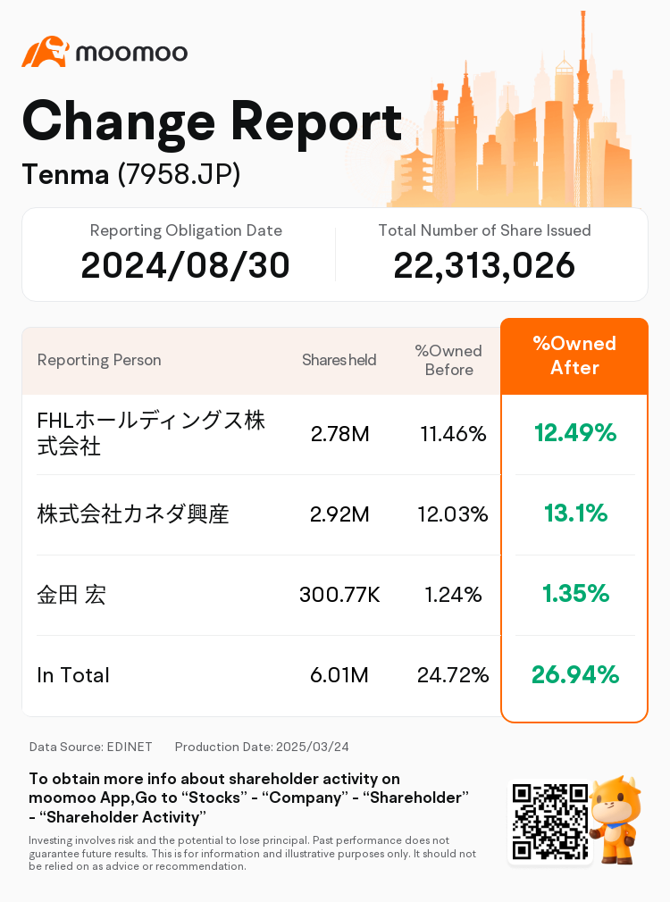Click the reporting date 2024/08/30
Screen dimensions: 670x902
point(186,265)
